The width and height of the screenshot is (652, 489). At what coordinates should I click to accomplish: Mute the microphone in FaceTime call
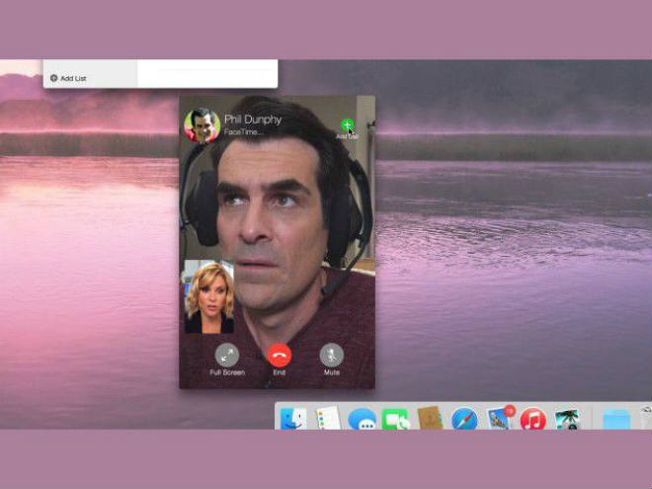(x=331, y=355)
